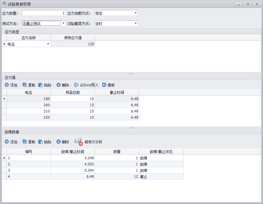Click 删除 in 故障数据 toolbar
The width and height of the screenshot is (263, 204).
tap(63, 142)
